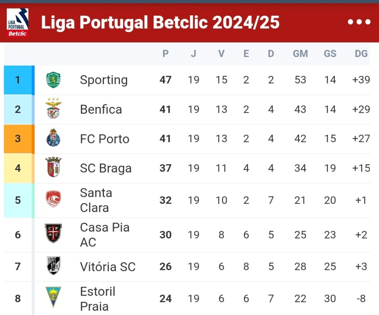
Task: Click the Liga Portugal Betclic logo
Action: [18, 22]
